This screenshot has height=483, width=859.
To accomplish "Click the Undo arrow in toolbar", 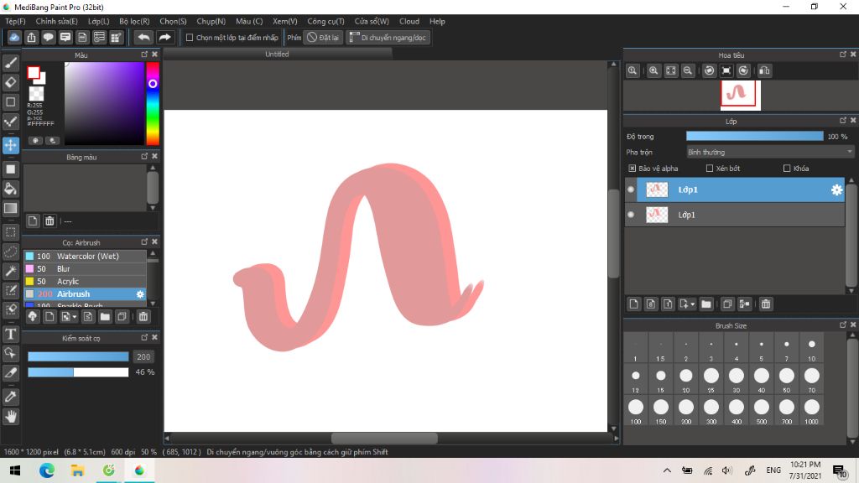I will pos(143,37).
